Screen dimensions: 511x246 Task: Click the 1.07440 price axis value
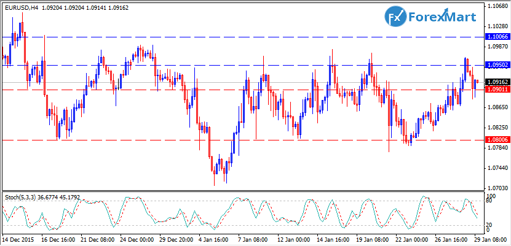click(x=497, y=168)
